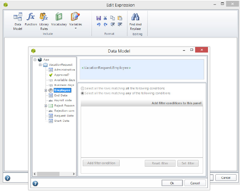Screen dimensions: 240x192
Task: Click the Employee gear icon
Action: 51,90
